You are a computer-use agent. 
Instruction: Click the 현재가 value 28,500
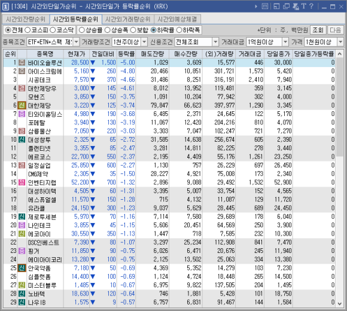(80, 63)
